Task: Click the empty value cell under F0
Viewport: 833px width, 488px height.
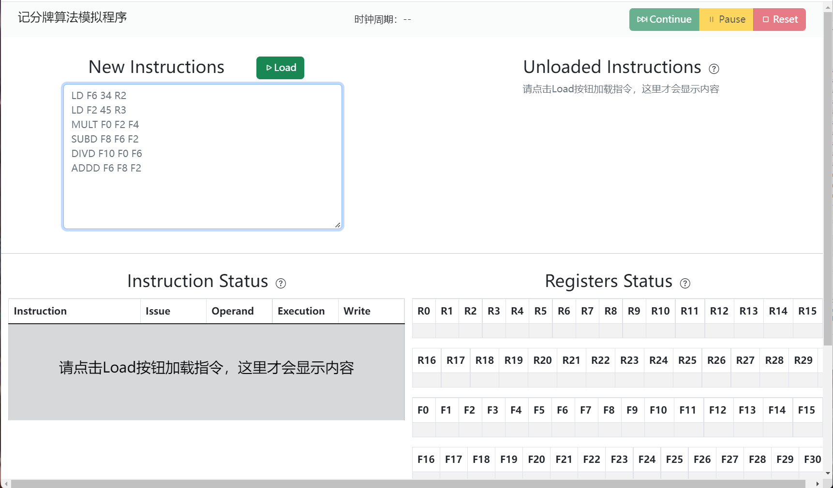Action: point(424,430)
